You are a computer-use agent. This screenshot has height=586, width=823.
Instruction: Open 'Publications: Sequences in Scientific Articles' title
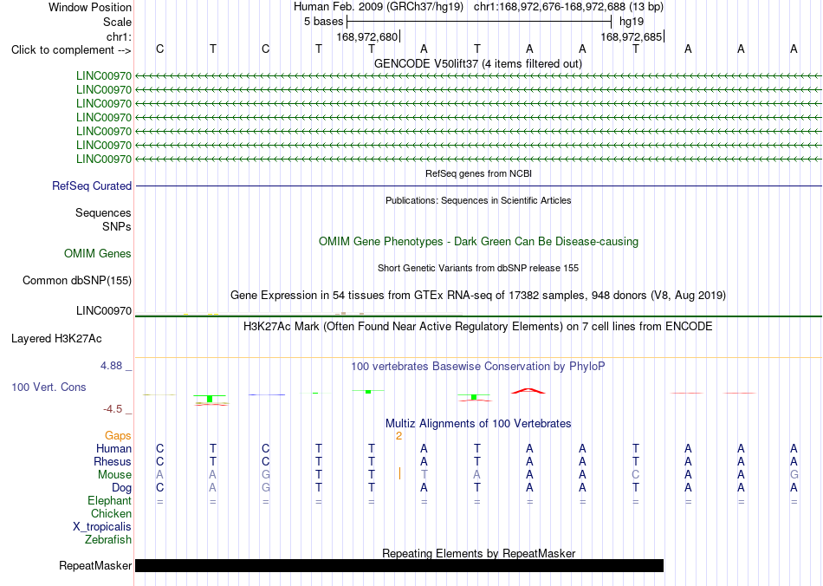(x=478, y=200)
